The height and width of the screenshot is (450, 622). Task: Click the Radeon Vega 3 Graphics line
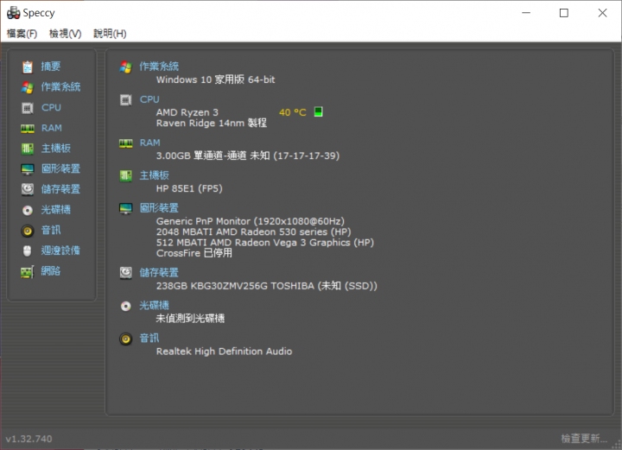pyautogui.click(x=265, y=243)
